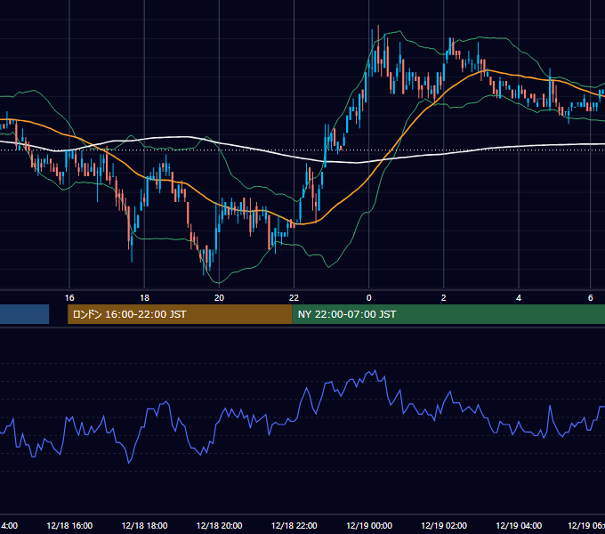The height and width of the screenshot is (534, 605).
Task: Click the blue session bar before London
Action: click(24, 314)
